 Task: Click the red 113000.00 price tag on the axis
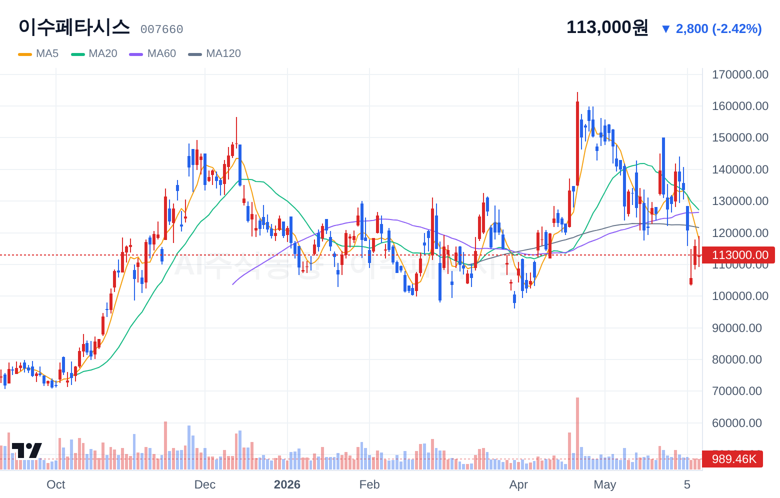coord(739,255)
